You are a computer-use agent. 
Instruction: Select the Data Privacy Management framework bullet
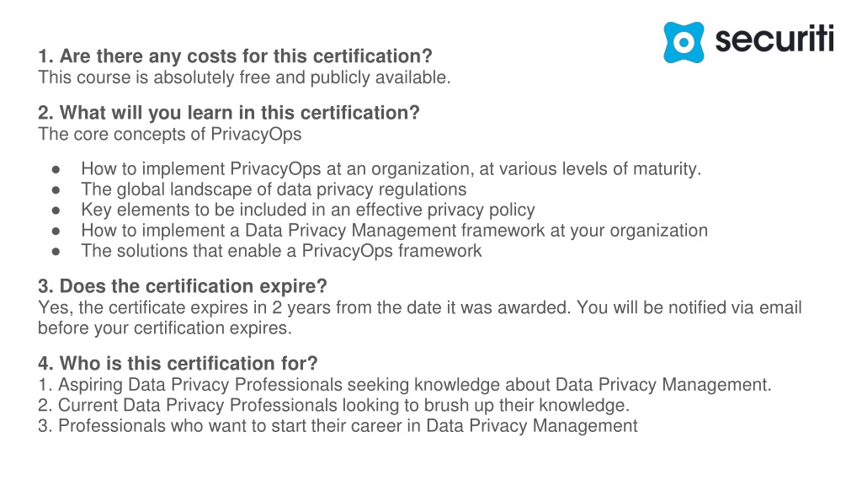(x=394, y=231)
